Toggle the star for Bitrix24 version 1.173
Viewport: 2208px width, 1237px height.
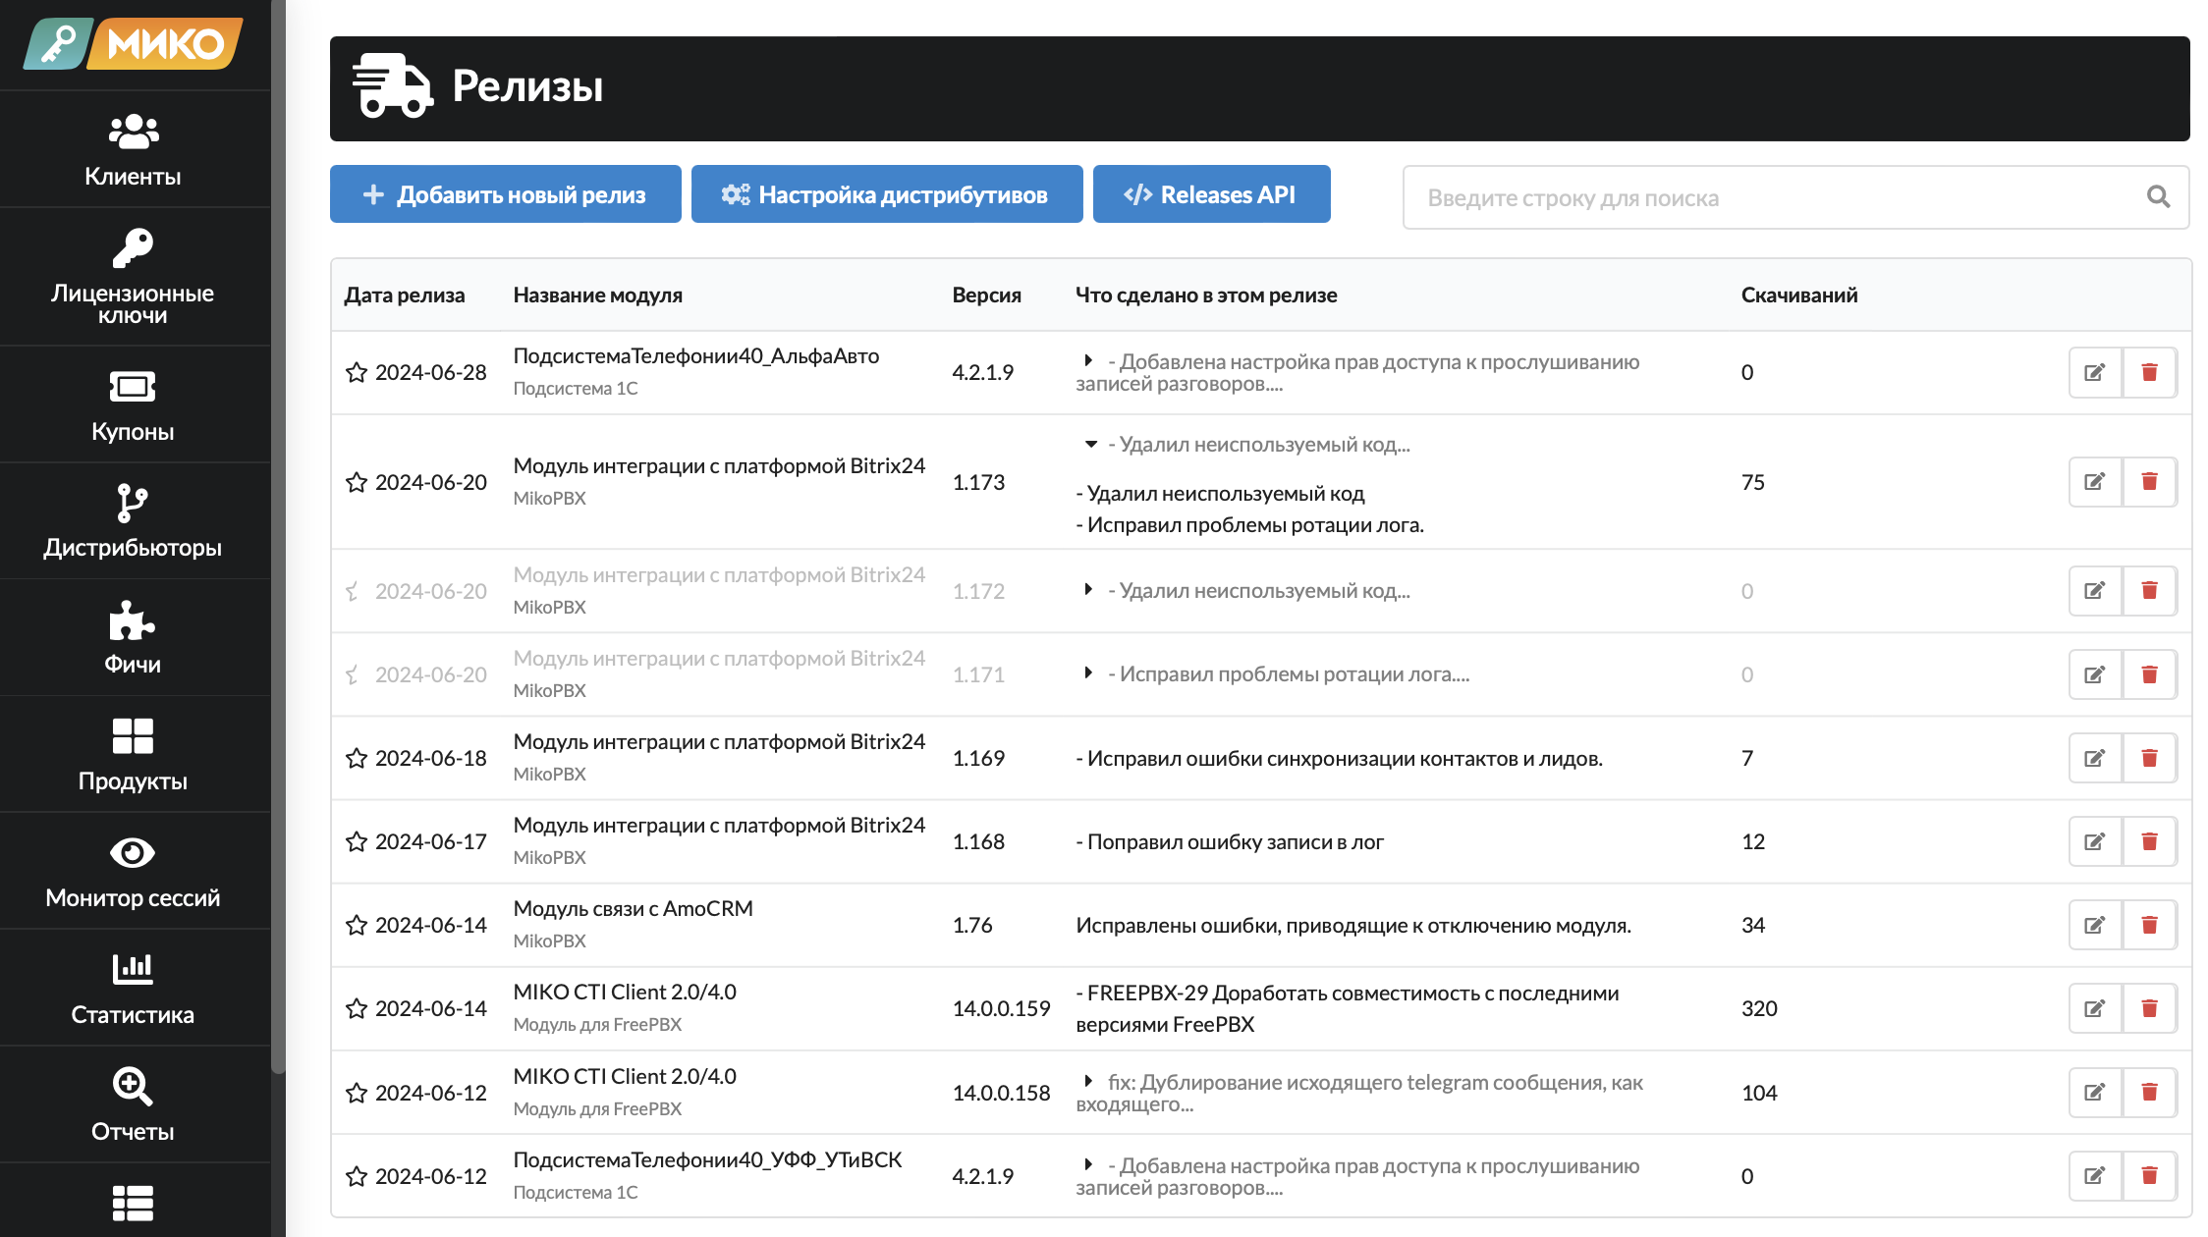[357, 482]
